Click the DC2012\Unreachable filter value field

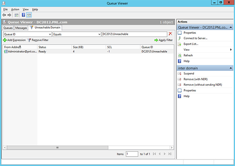[x=135, y=34]
